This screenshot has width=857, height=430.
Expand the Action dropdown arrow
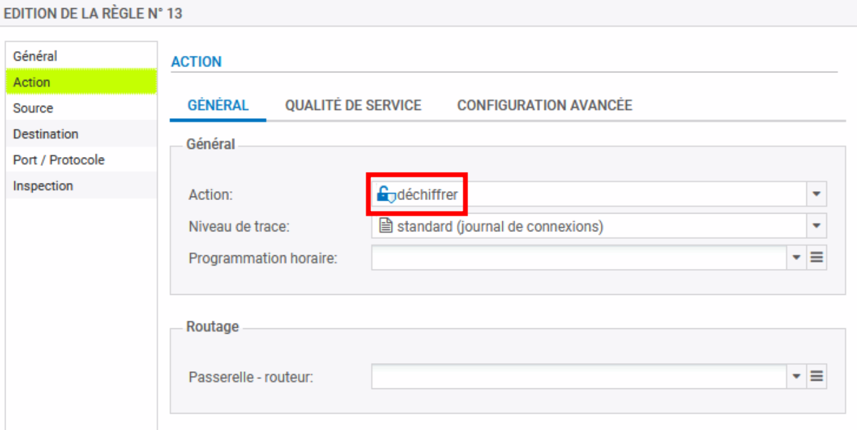tap(816, 195)
